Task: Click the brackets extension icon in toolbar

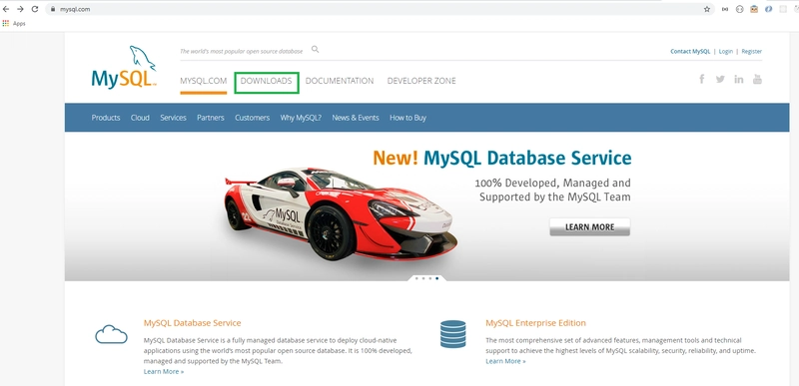Action: [725, 9]
